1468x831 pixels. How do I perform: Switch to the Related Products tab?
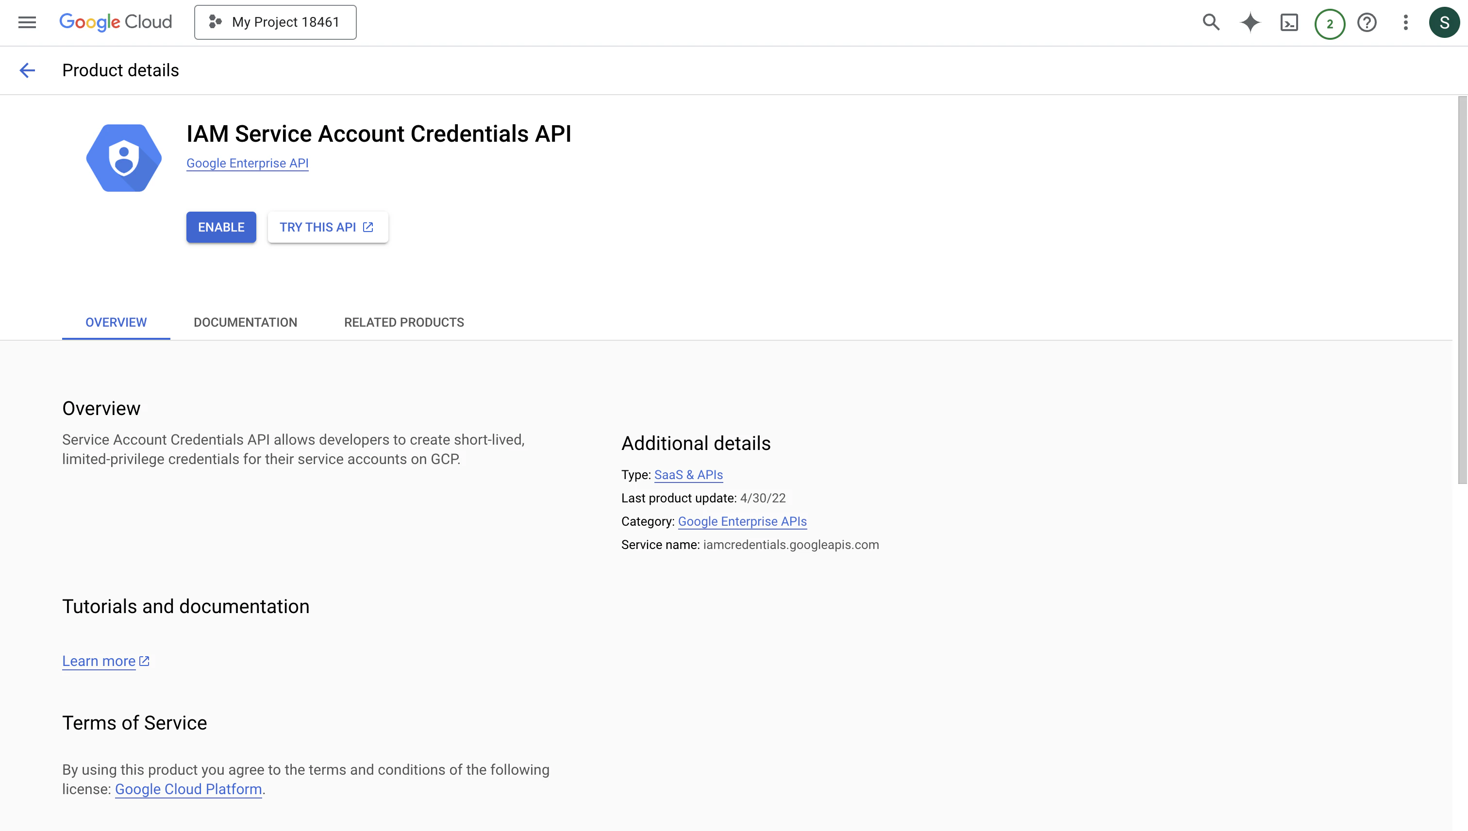404,322
